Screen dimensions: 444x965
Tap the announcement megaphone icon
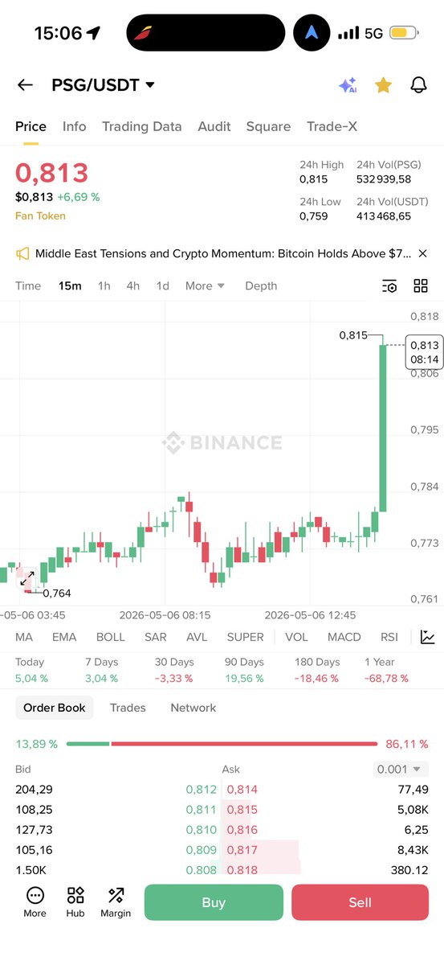22,253
